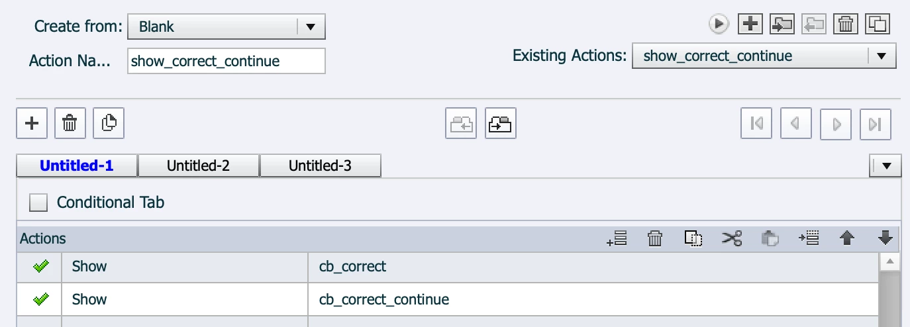Click the Action Name text field

pos(226,62)
